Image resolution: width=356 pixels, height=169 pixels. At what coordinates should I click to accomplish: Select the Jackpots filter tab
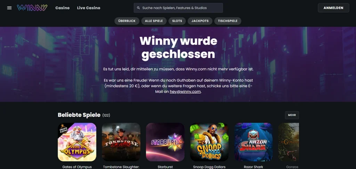[200, 21]
